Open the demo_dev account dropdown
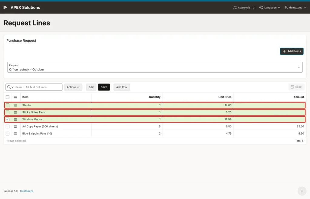 pos(295,8)
